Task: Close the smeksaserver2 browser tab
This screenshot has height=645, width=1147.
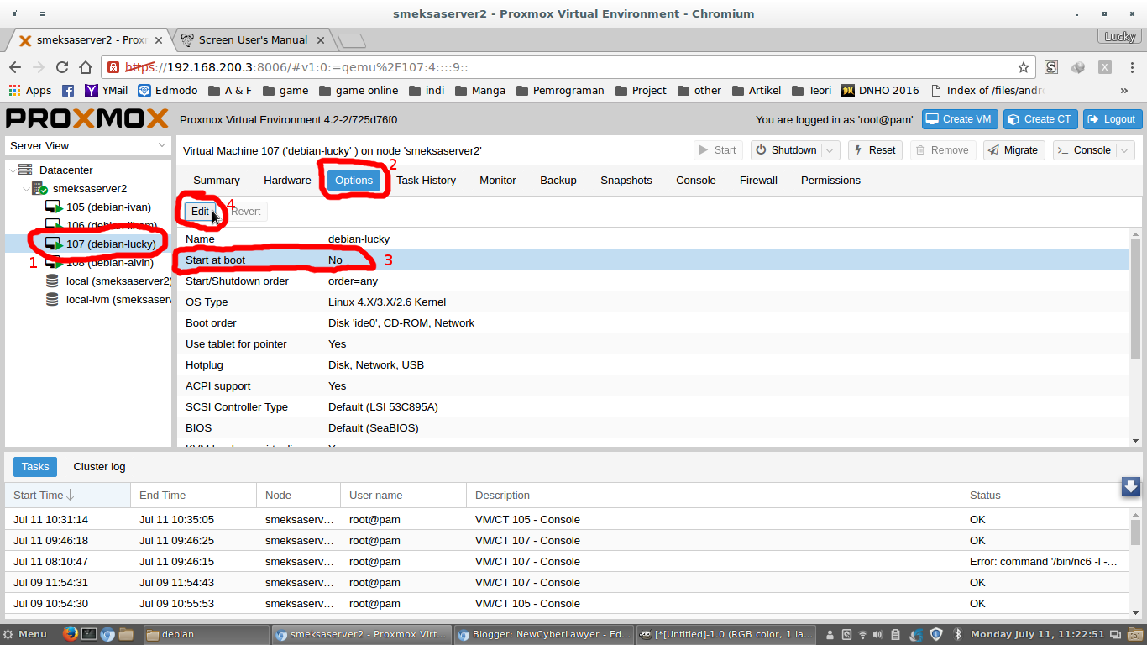Action: point(160,39)
